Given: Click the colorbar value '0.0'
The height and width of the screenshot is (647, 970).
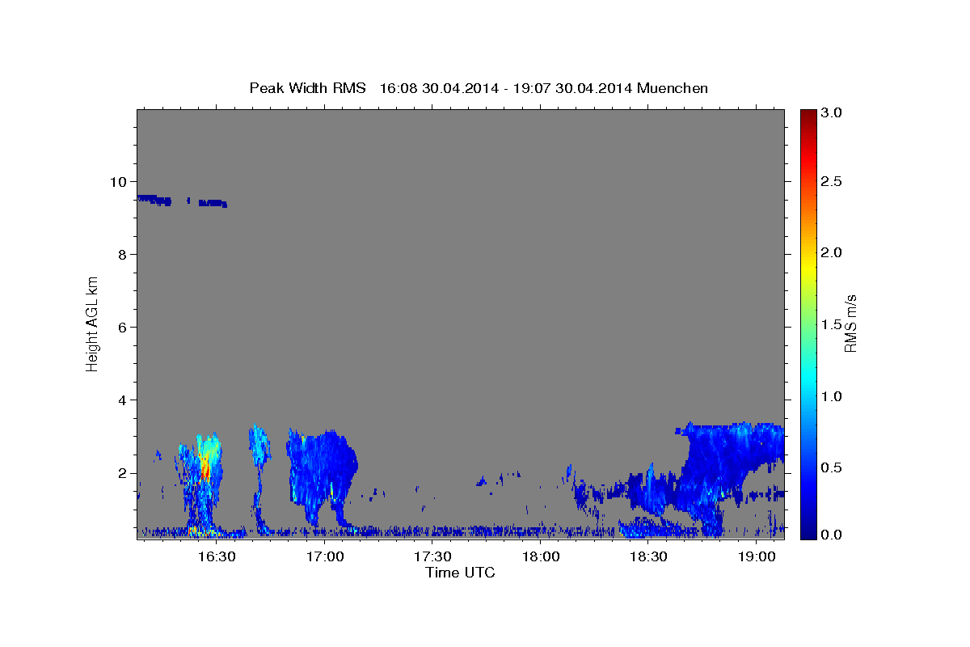Looking at the screenshot, I should (833, 535).
